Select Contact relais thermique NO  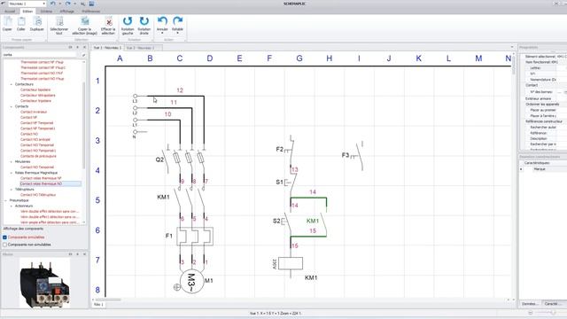click(41, 183)
